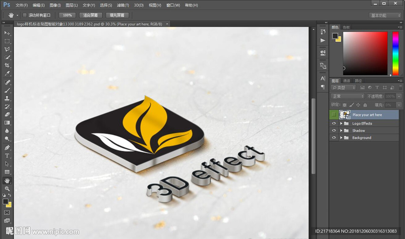Screen dimensions: 405x239
Task: Click the 100% zoom button
Action: click(x=67, y=15)
